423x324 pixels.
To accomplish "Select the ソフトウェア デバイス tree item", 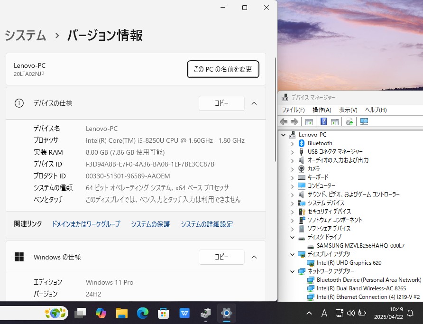I will [329, 229].
